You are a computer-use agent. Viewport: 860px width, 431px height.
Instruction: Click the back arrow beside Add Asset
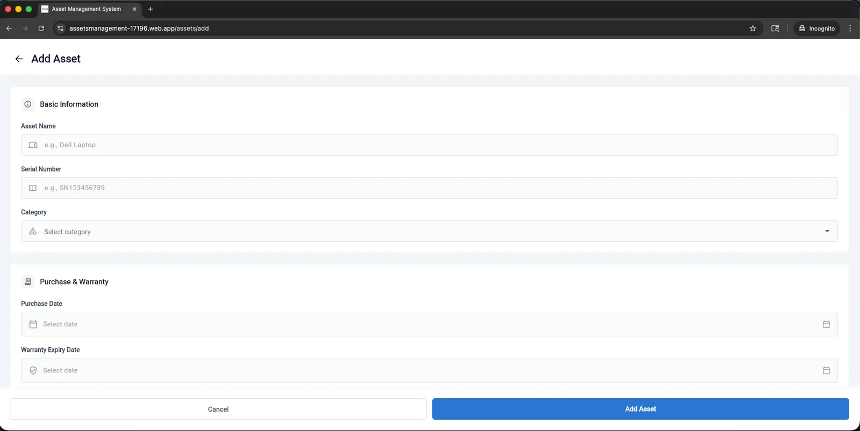19,59
